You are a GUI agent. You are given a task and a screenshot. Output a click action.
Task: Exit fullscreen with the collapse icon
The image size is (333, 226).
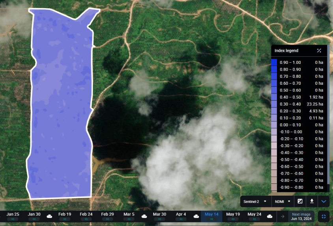(324, 217)
